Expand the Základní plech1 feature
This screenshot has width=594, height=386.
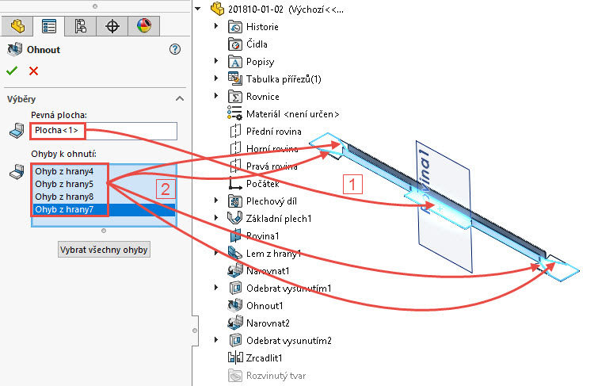[x=216, y=218]
